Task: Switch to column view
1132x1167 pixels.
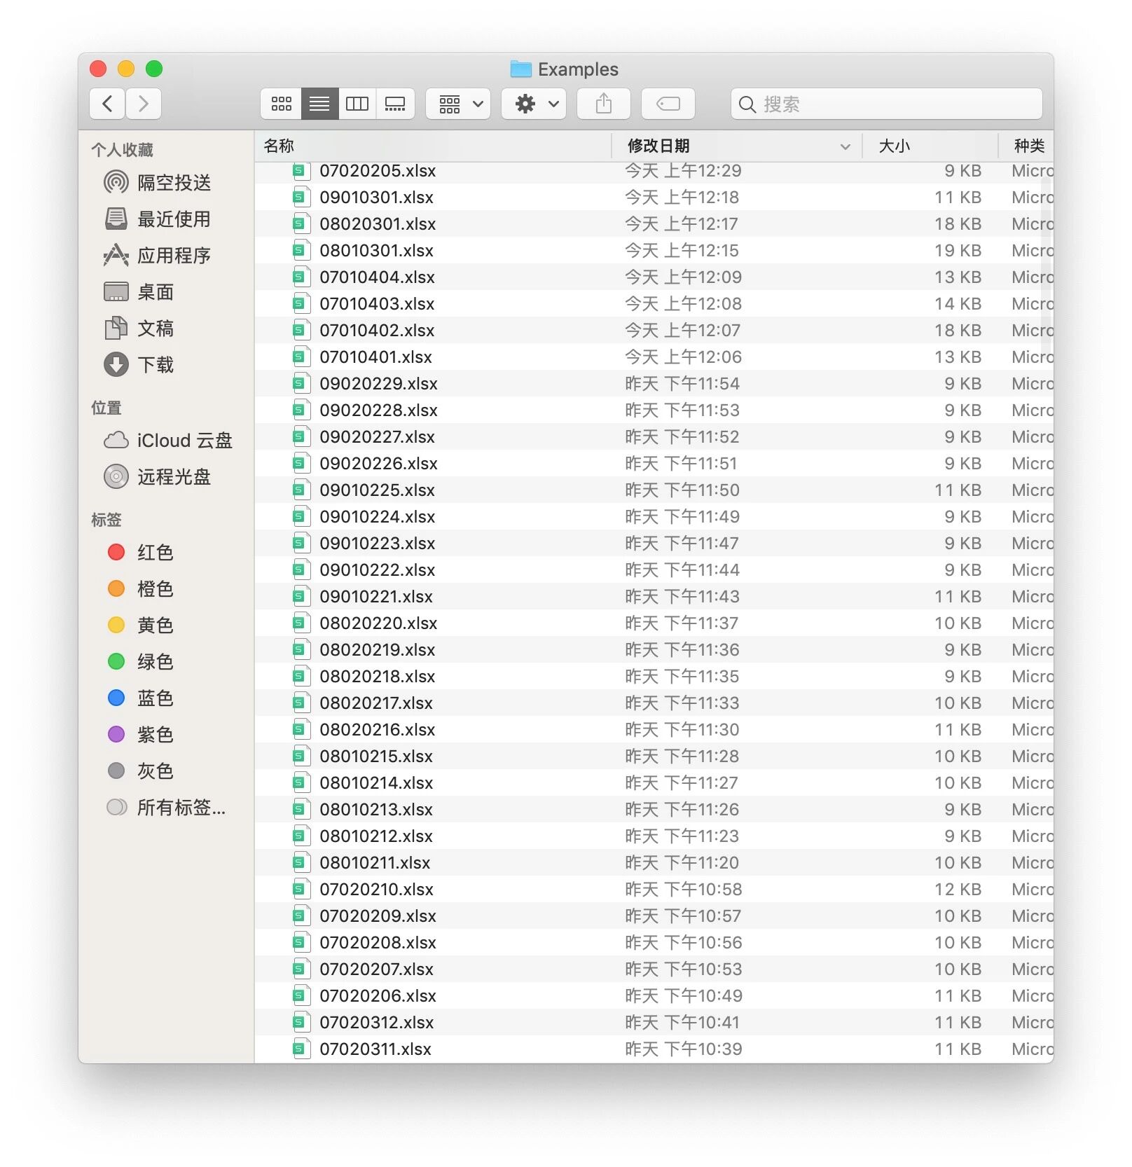Action: point(357,104)
